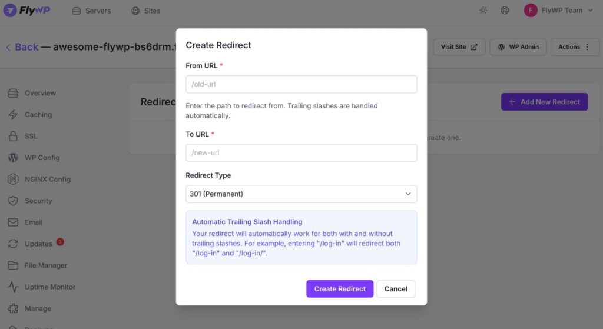Cancel the Create Redirect dialog
The height and width of the screenshot is (329, 603).
coord(396,288)
